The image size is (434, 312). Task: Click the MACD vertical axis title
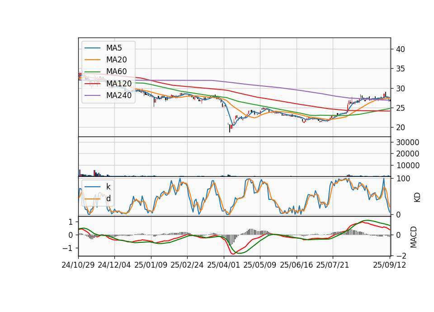414,237
